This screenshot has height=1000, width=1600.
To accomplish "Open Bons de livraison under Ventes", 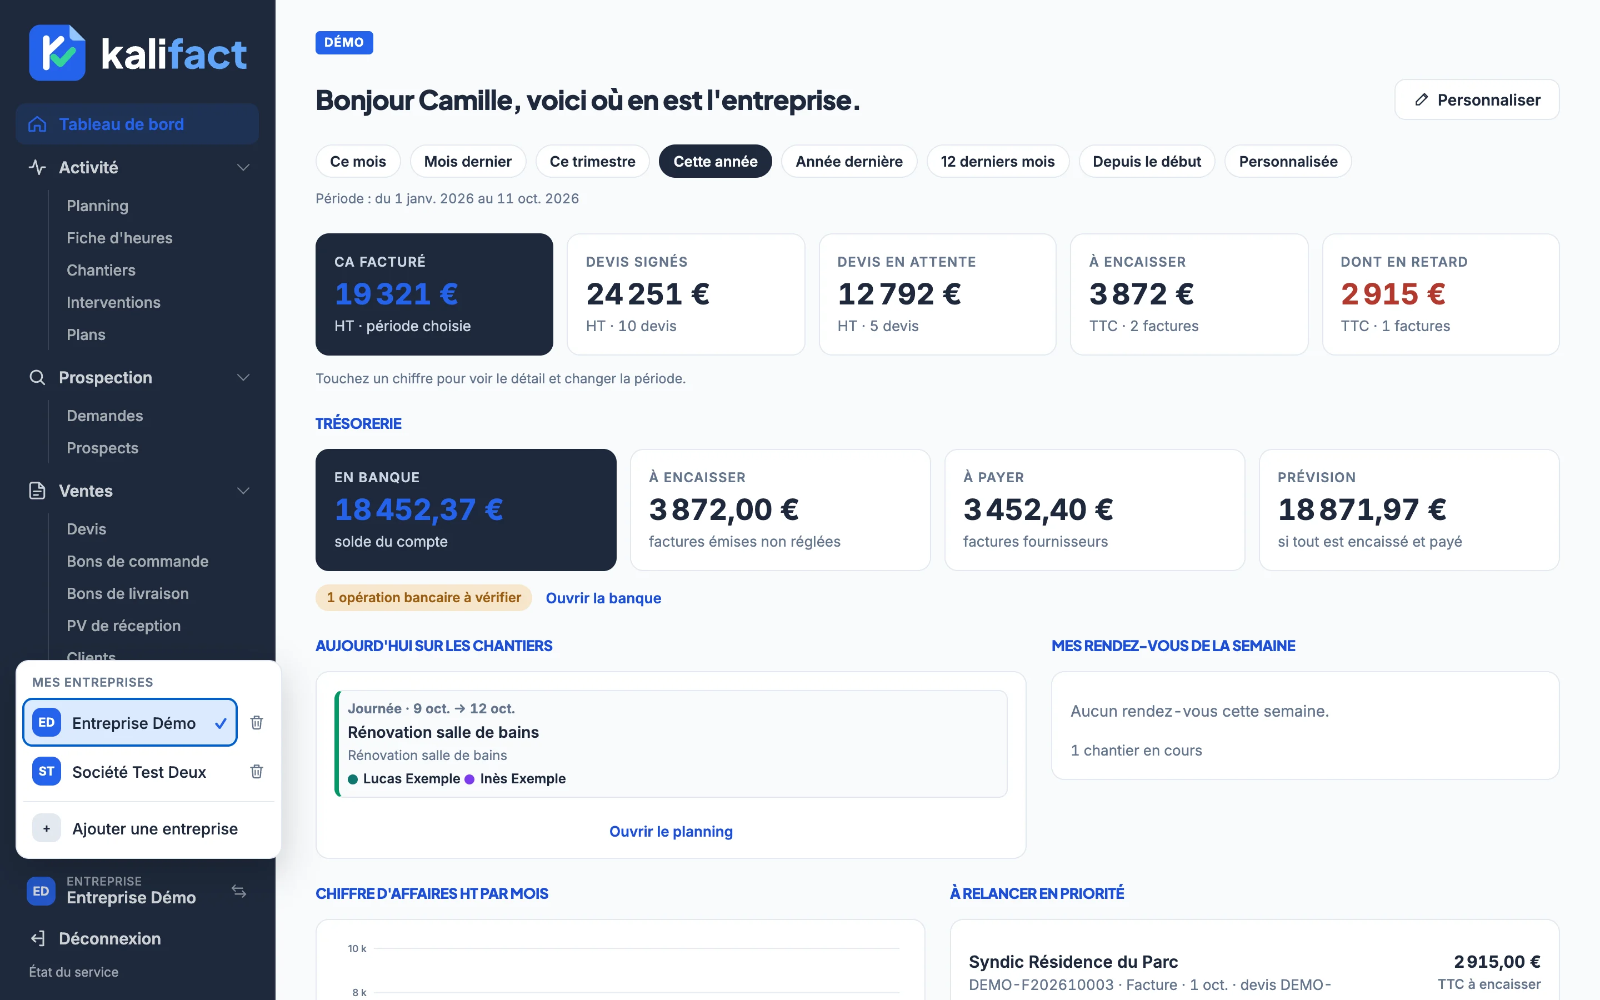I will click(128, 593).
